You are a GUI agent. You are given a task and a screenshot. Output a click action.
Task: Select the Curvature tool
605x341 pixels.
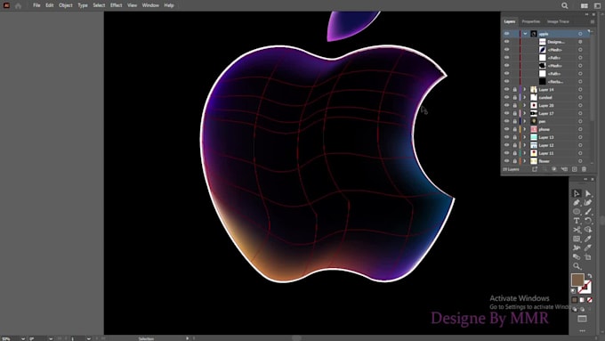click(587, 203)
